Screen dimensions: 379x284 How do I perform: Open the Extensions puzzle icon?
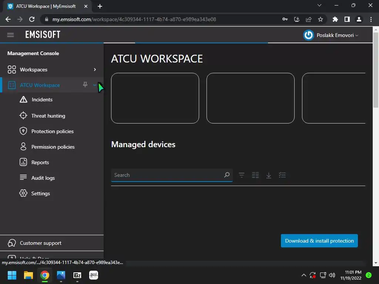(335, 19)
